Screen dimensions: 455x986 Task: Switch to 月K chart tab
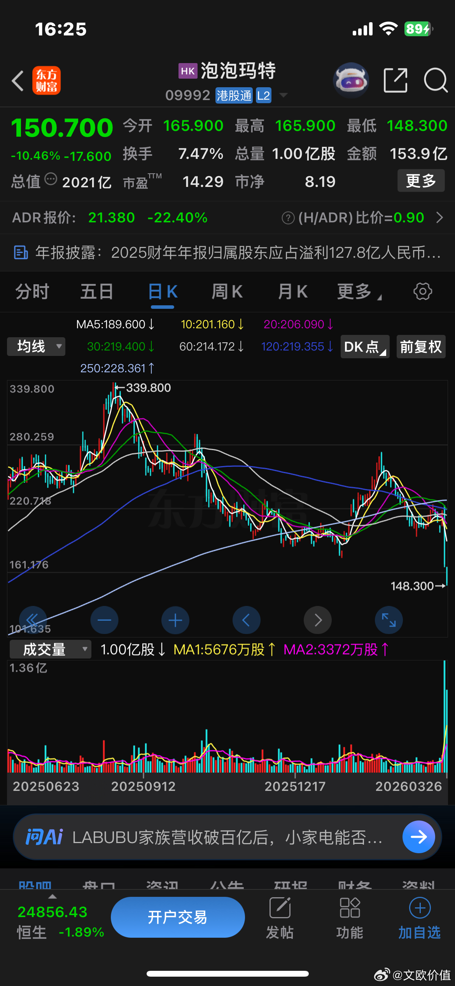[x=292, y=292]
